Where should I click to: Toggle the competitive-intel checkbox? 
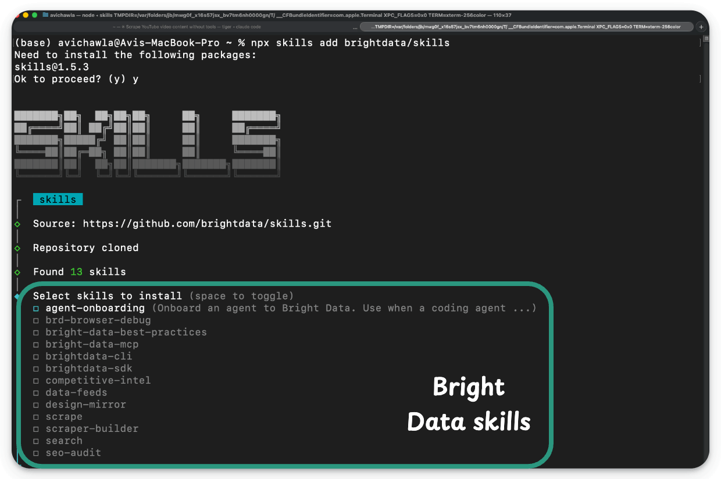click(36, 381)
